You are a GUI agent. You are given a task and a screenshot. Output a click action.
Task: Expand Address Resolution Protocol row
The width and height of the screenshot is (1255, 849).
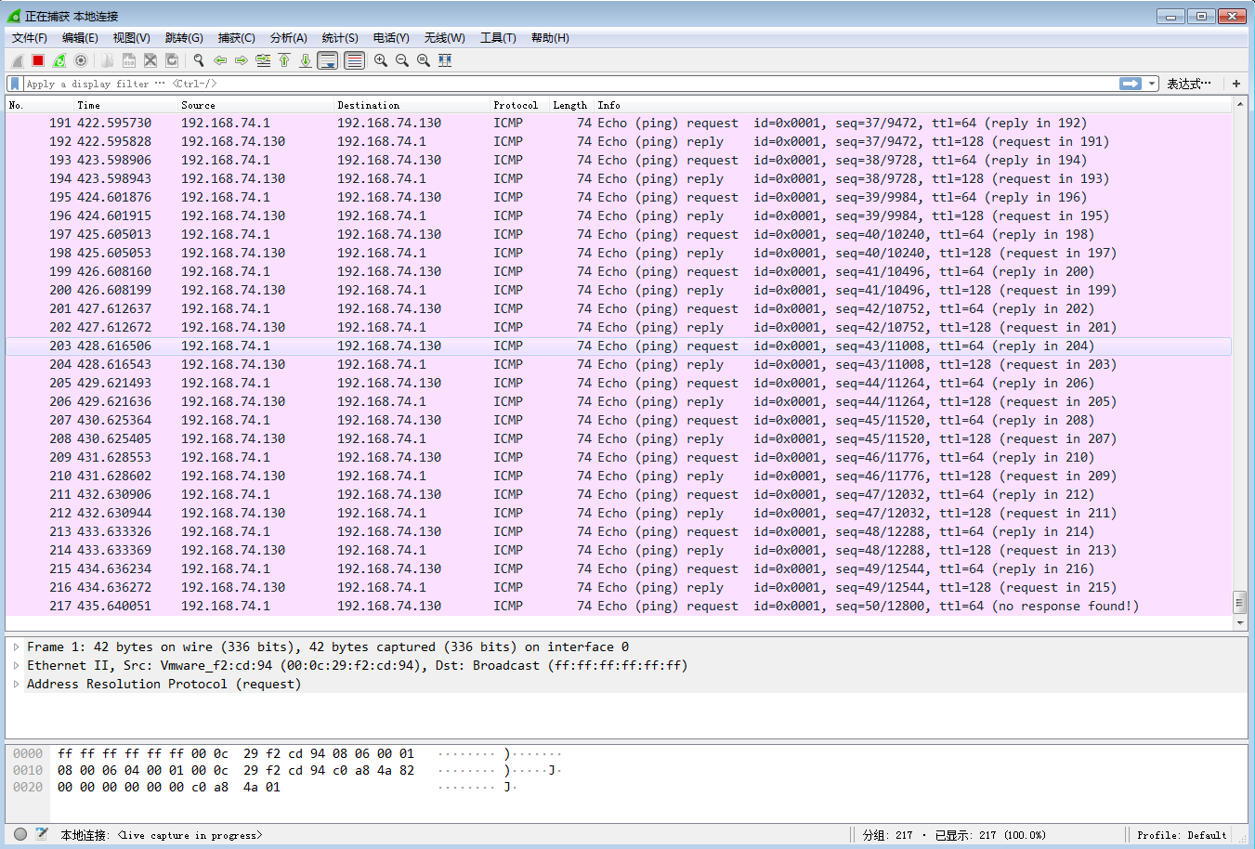16,684
